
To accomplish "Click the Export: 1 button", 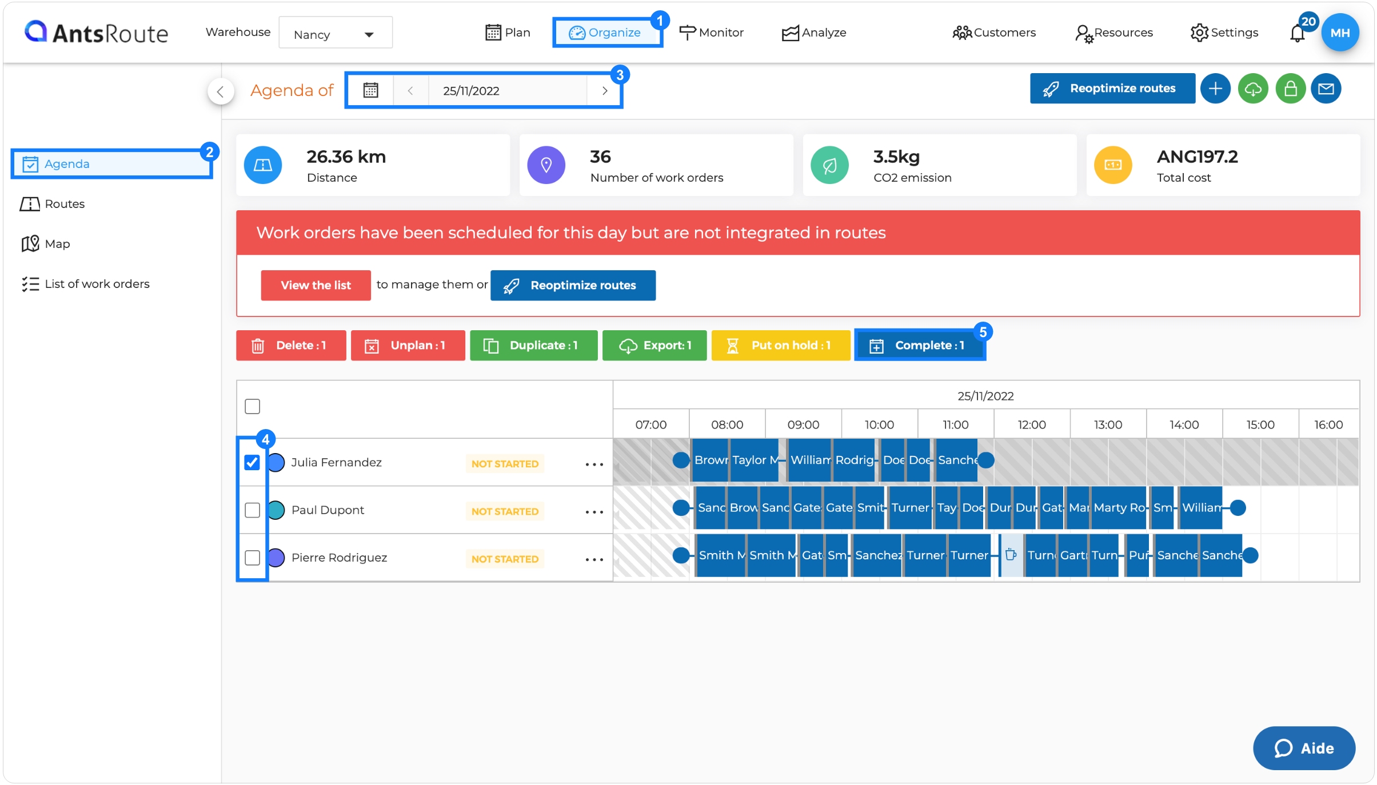I will (654, 346).
